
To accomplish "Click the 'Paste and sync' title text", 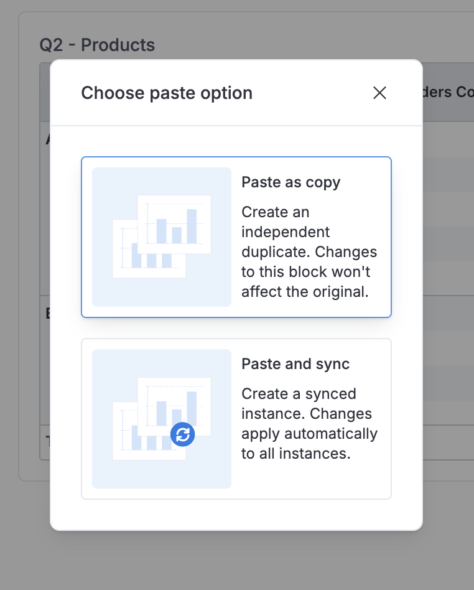I will pos(295,364).
